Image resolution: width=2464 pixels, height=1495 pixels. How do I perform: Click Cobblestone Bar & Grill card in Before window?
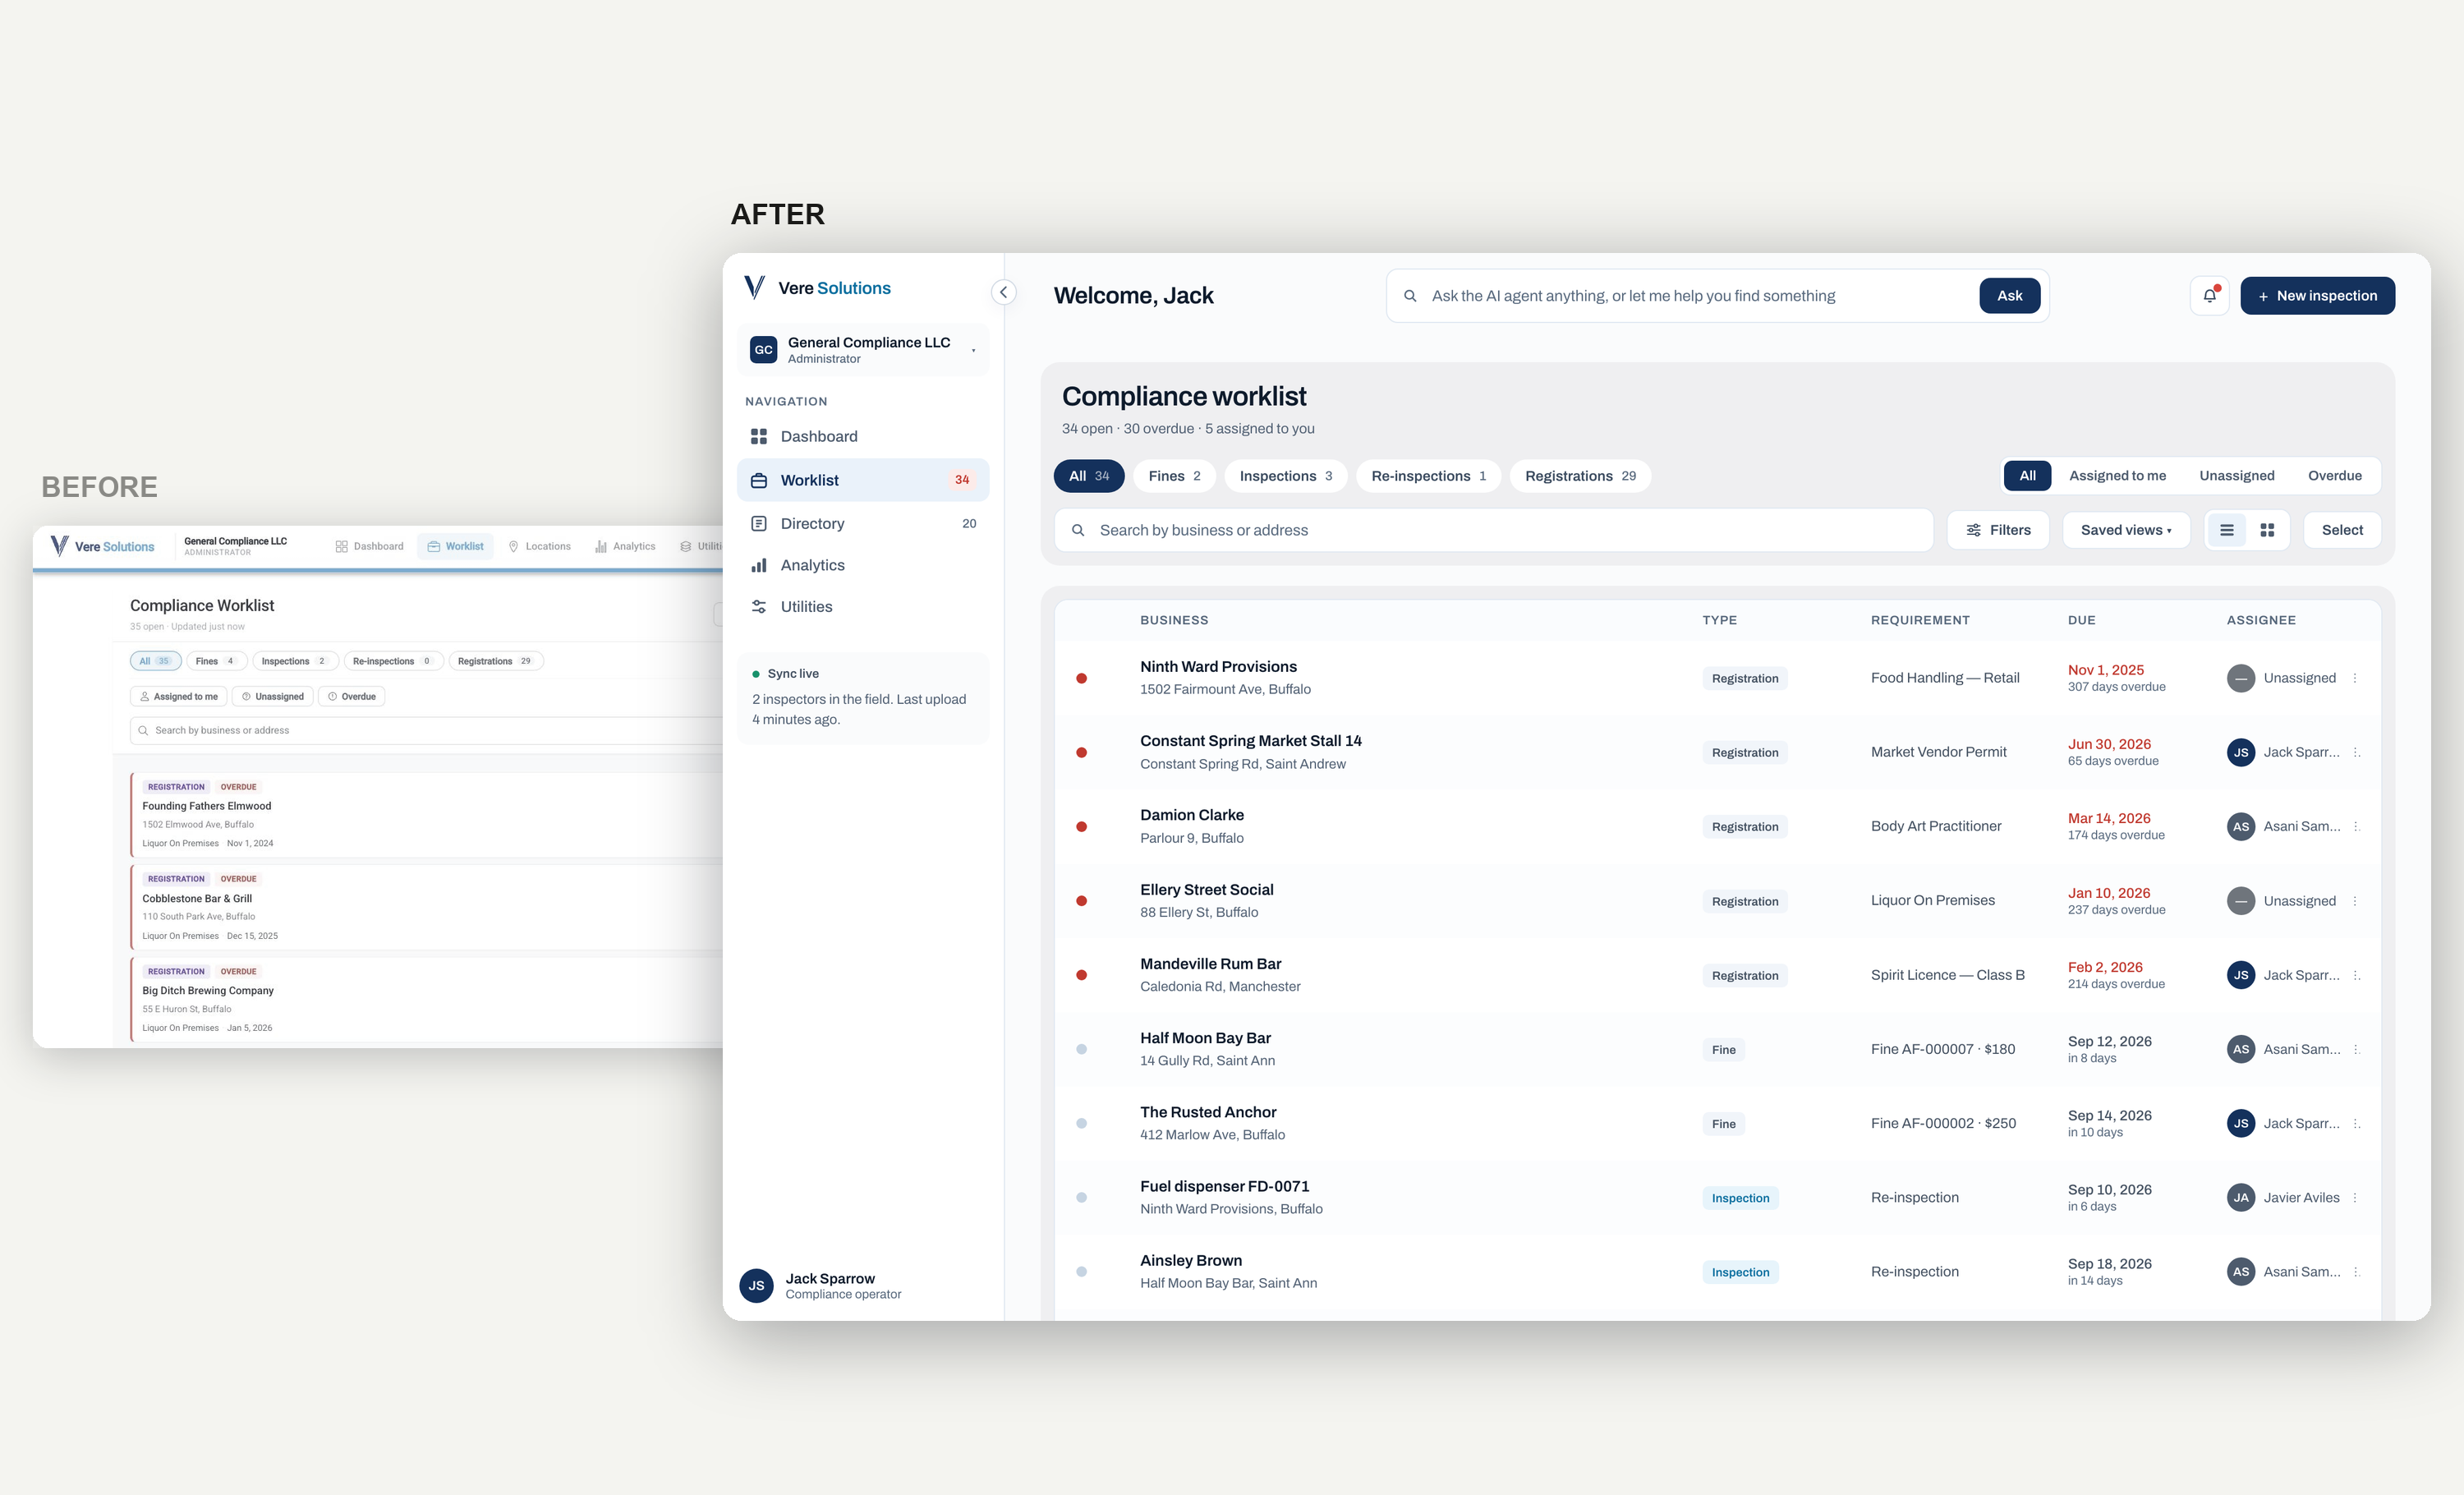427,907
